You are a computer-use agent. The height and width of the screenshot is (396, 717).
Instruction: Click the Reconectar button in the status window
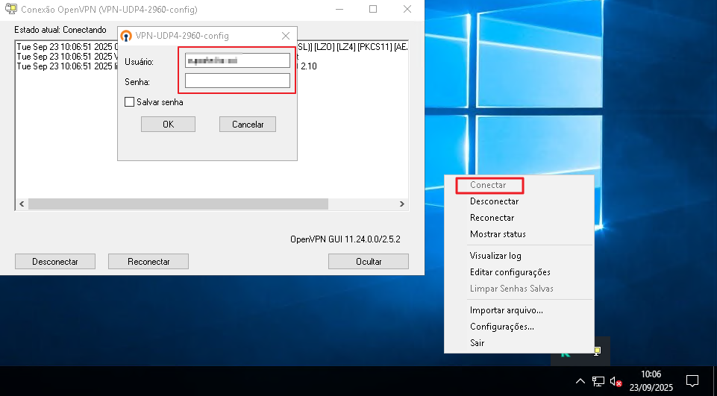point(148,262)
